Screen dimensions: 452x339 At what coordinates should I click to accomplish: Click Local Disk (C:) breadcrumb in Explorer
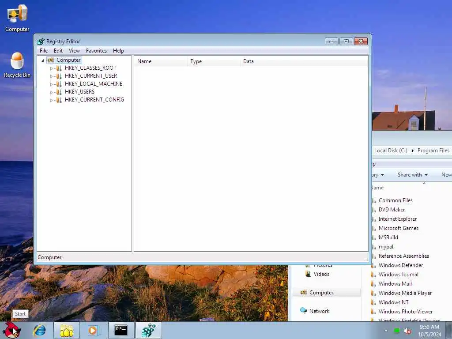click(x=390, y=151)
